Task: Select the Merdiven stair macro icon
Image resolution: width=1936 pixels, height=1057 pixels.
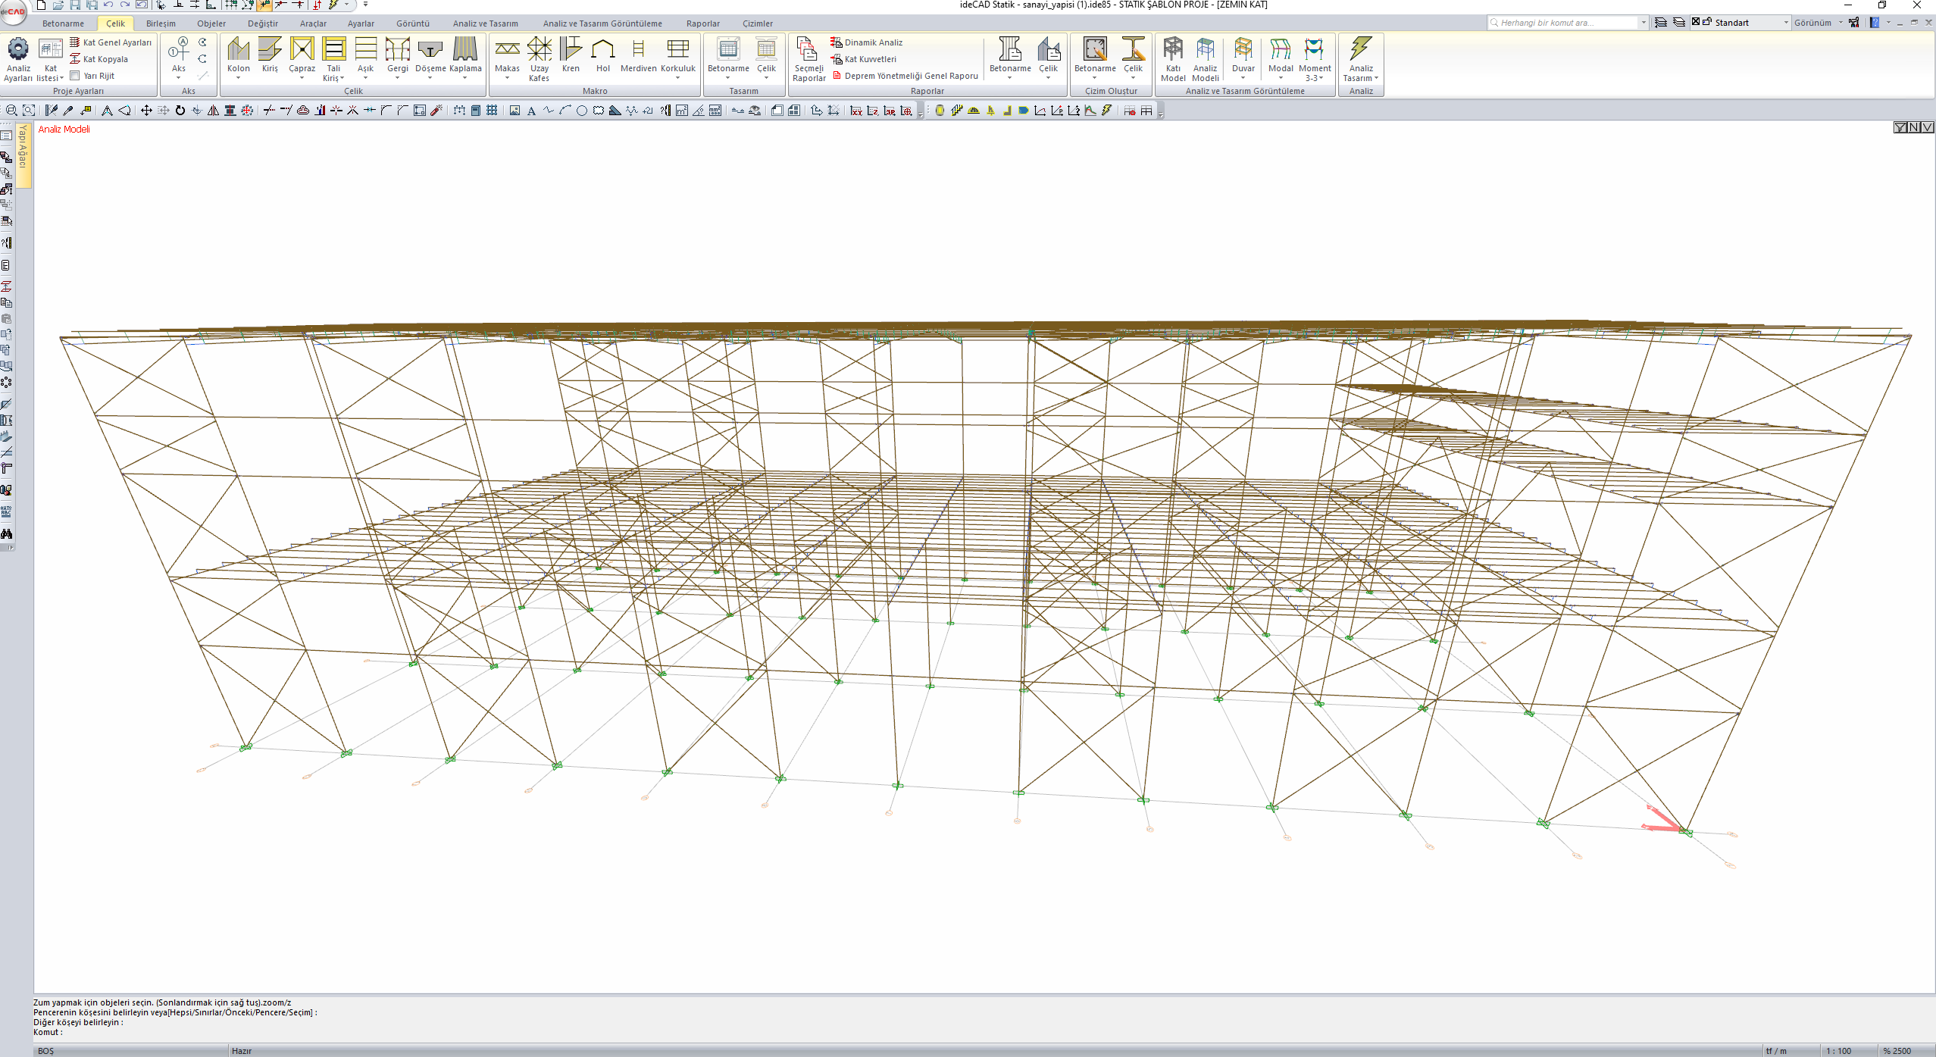Action: (x=638, y=50)
